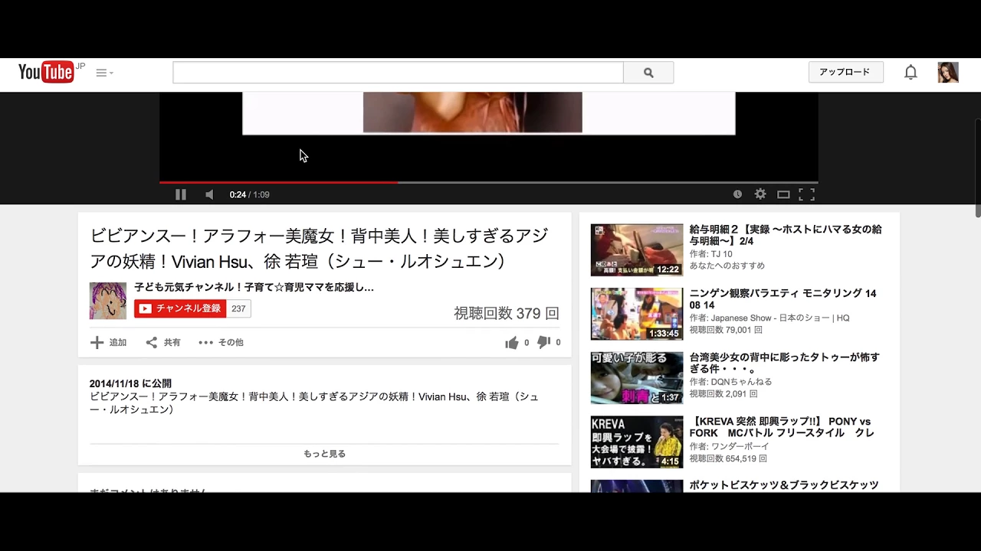Image resolution: width=981 pixels, height=551 pixels.
Task: Open the player settings gear
Action: pos(760,194)
